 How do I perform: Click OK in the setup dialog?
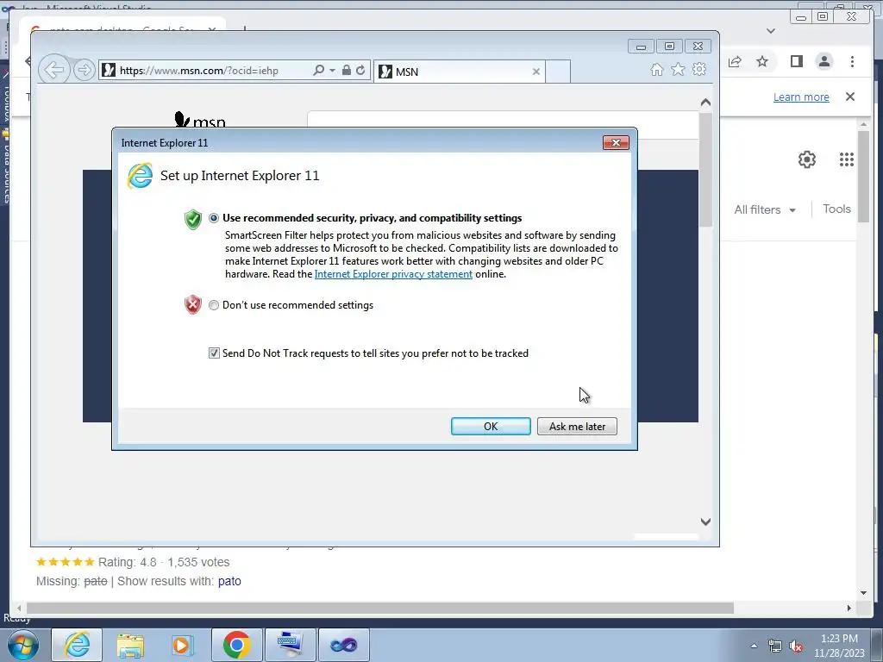(x=491, y=426)
